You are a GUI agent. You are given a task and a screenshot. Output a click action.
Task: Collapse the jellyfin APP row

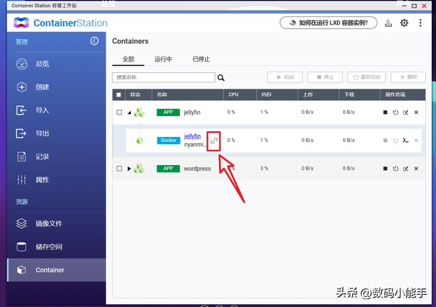[129, 113]
